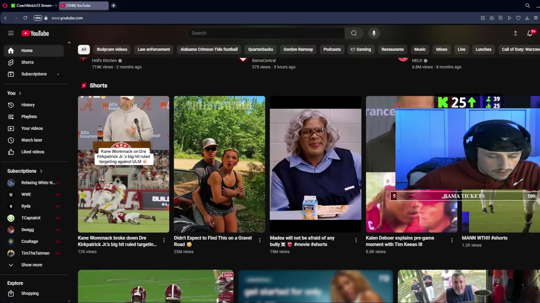Open Subscriptions in the sidebar
The width and height of the screenshot is (540, 303).
34,74
